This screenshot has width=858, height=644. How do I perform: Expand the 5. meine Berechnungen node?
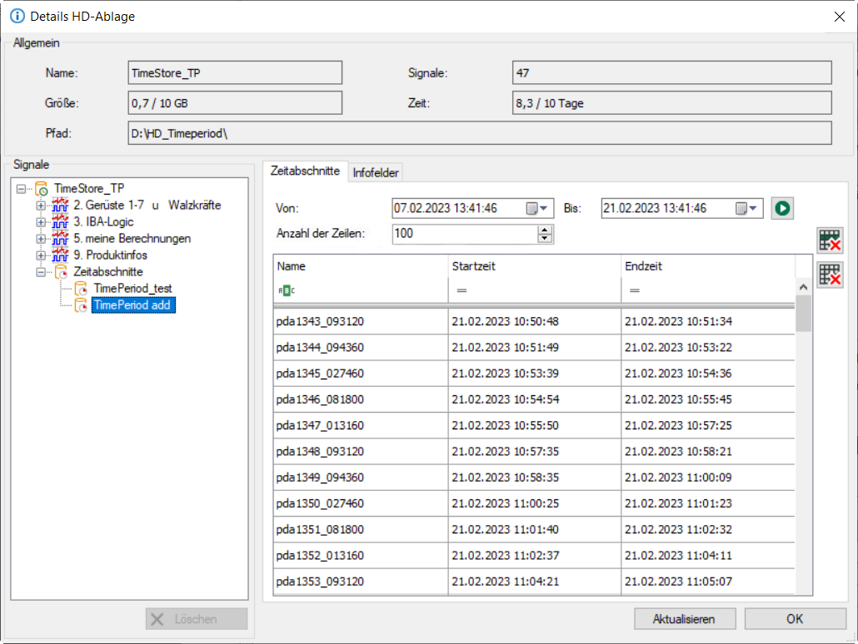pos(41,239)
